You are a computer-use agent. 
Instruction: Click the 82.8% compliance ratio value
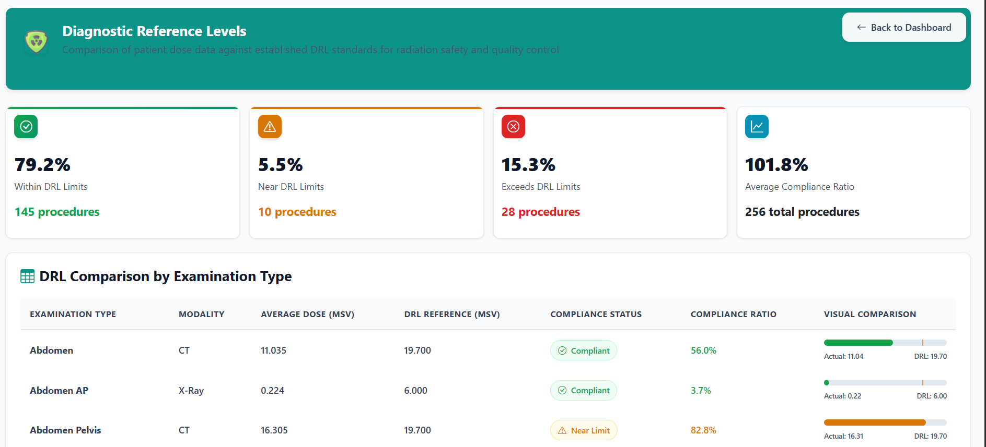pos(703,430)
